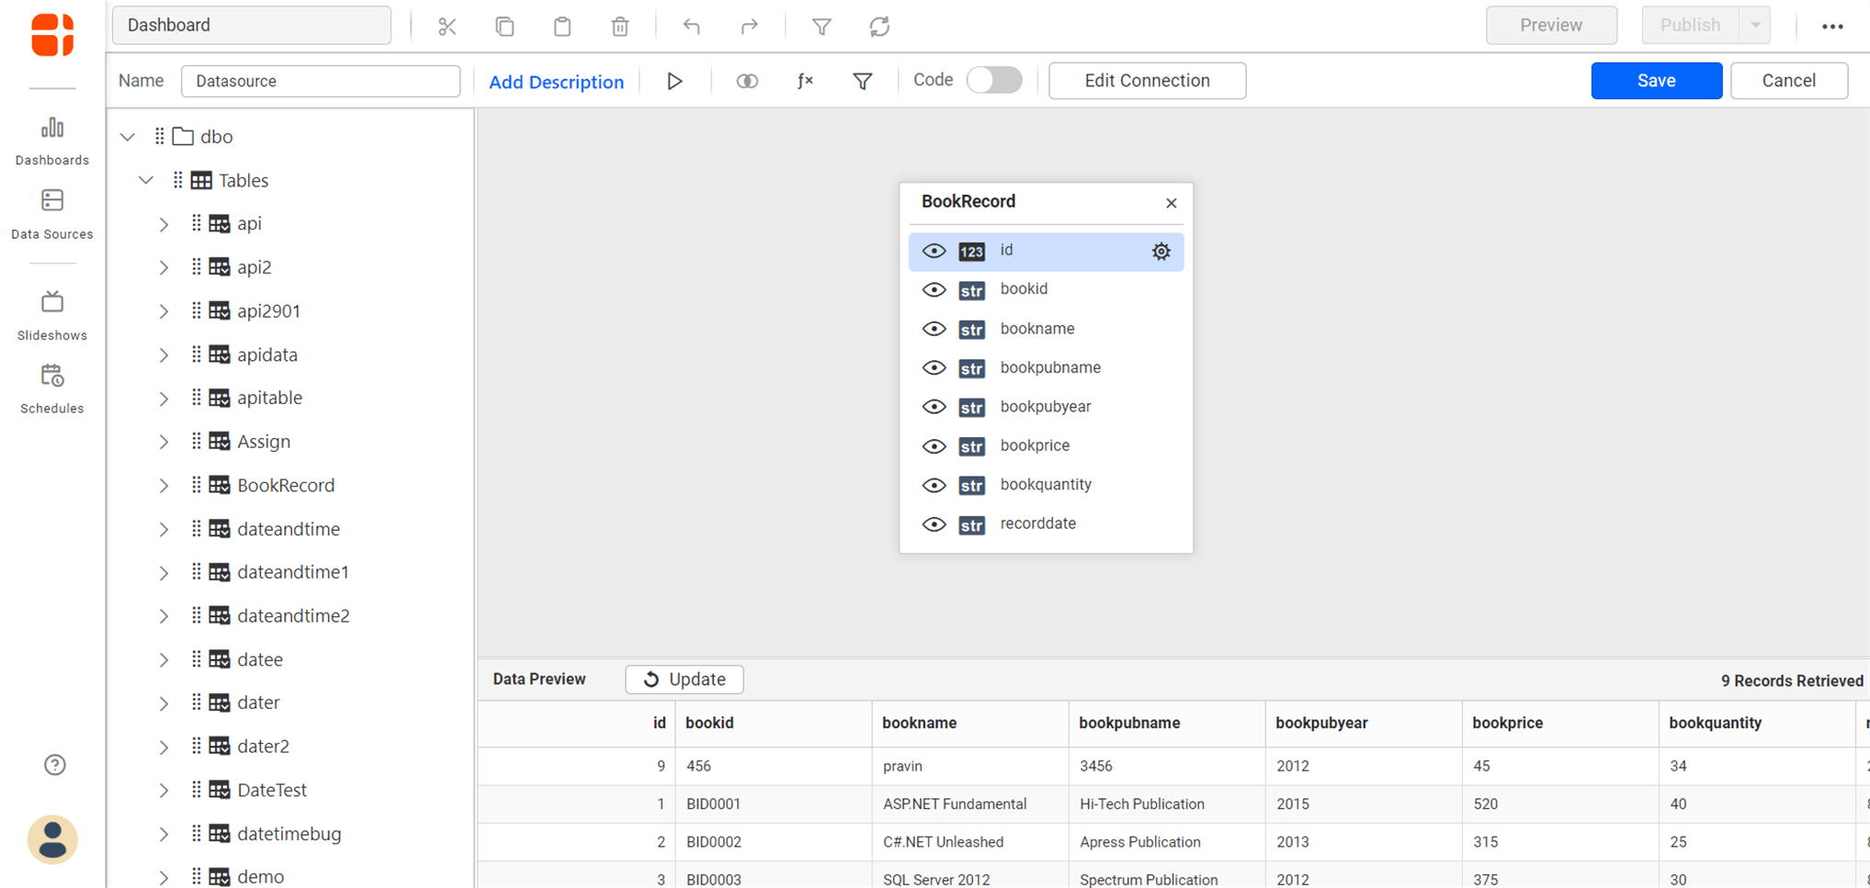Toggle the Code switch

pyautogui.click(x=994, y=80)
